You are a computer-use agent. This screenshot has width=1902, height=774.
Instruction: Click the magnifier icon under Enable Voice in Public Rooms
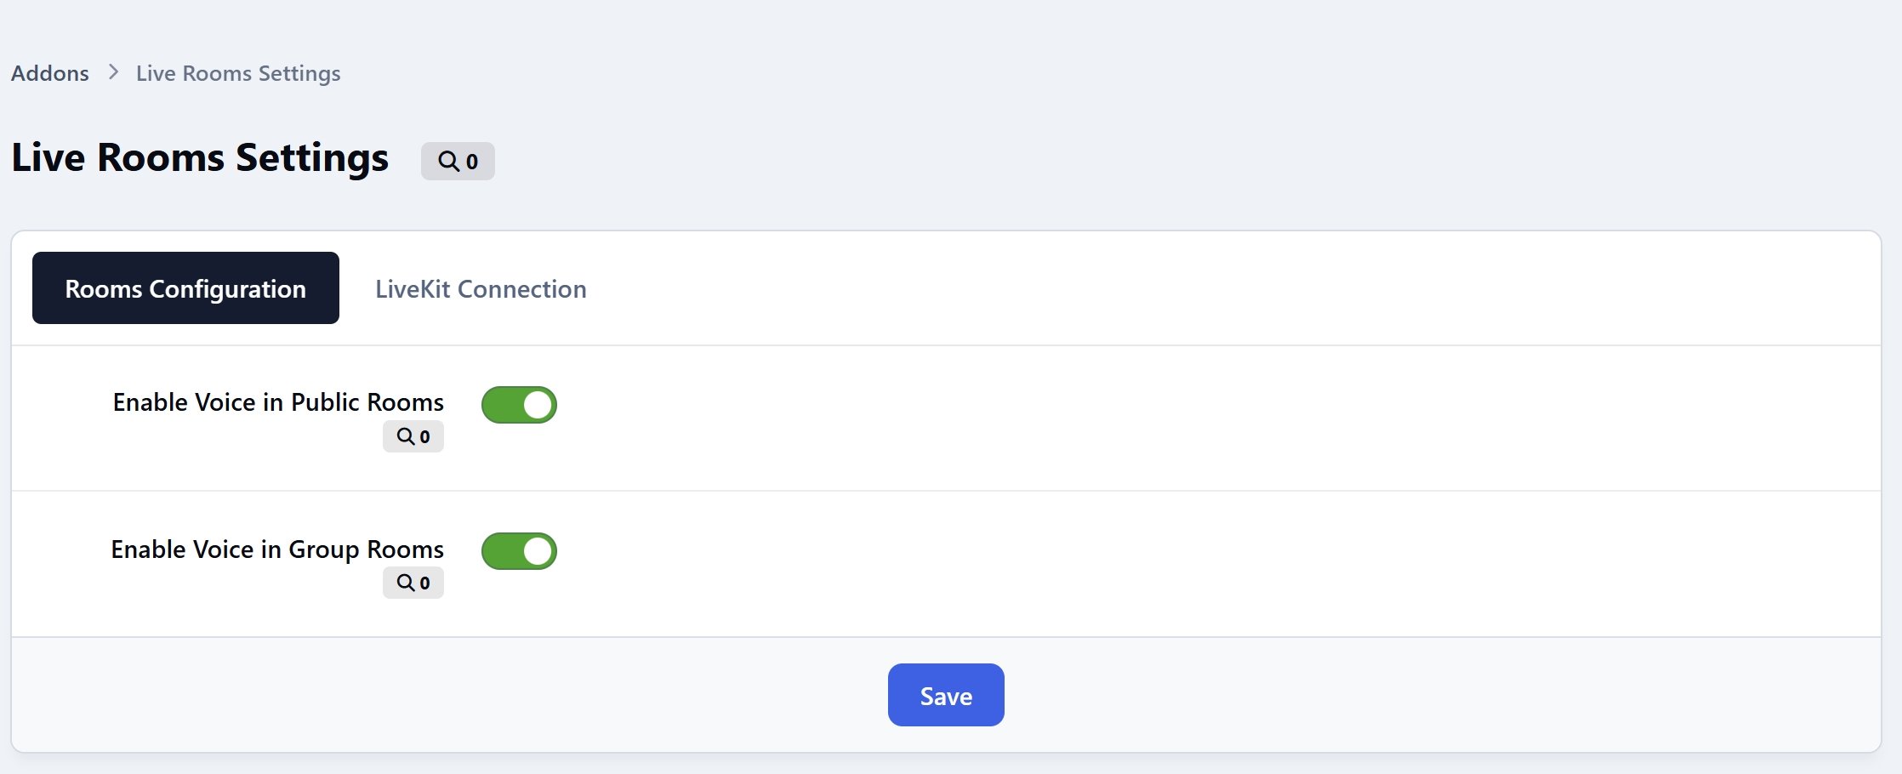(x=407, y=436)
